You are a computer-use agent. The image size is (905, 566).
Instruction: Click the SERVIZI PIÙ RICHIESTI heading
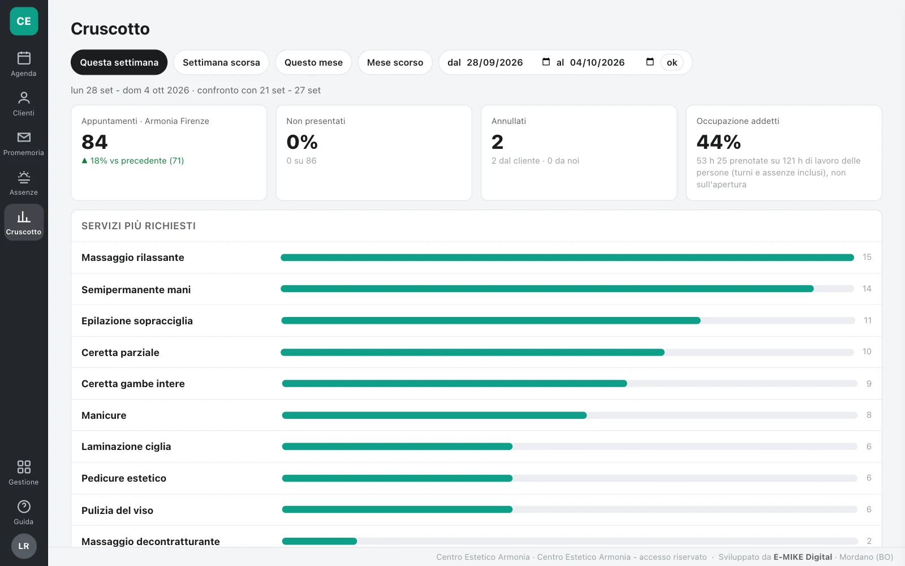(x=139, y=226)
